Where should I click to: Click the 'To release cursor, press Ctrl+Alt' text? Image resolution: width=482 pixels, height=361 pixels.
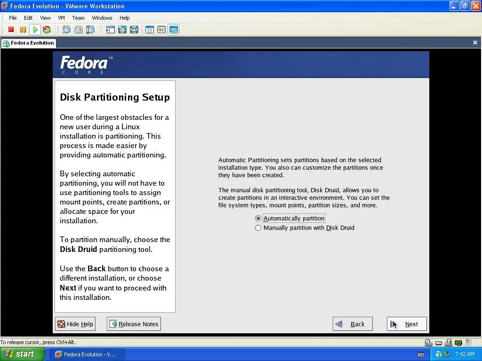point(38,342)
